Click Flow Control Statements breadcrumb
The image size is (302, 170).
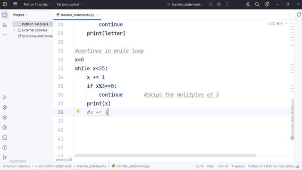click(x=53, y=166)
